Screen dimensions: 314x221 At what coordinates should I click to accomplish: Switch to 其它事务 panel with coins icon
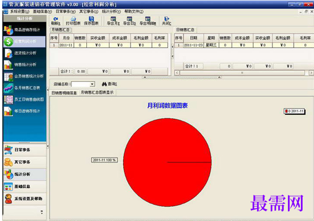coord(24,162)
